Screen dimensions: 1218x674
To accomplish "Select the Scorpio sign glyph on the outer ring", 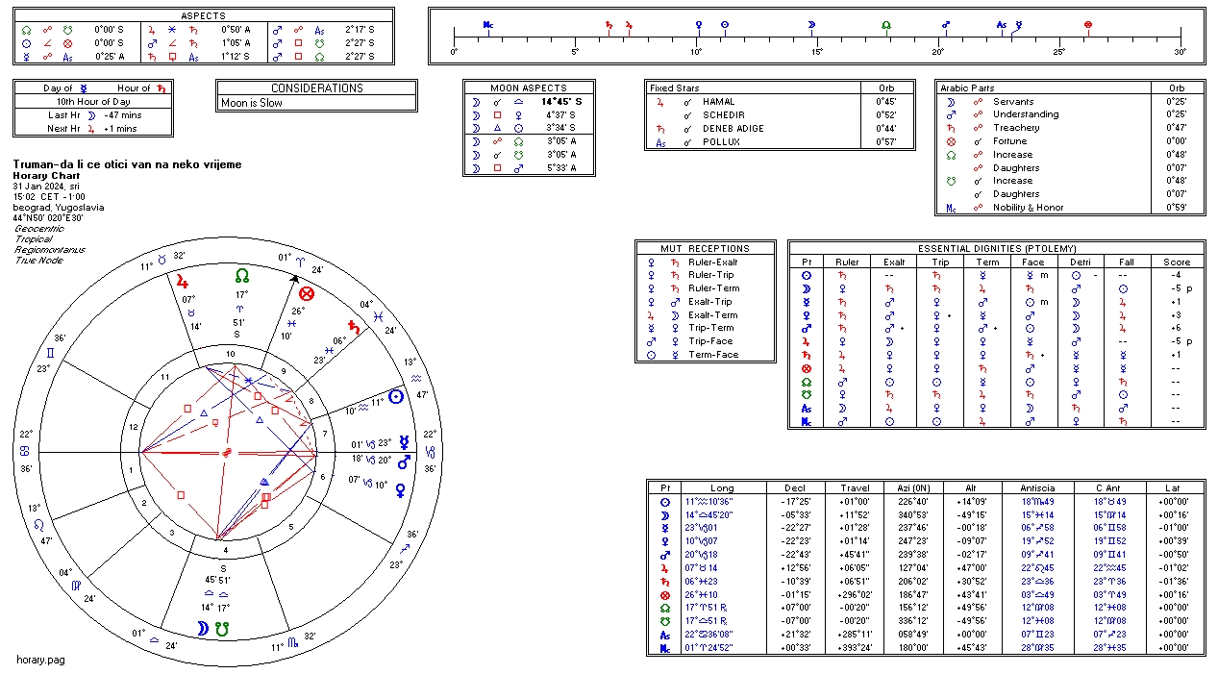I will 292,640.
